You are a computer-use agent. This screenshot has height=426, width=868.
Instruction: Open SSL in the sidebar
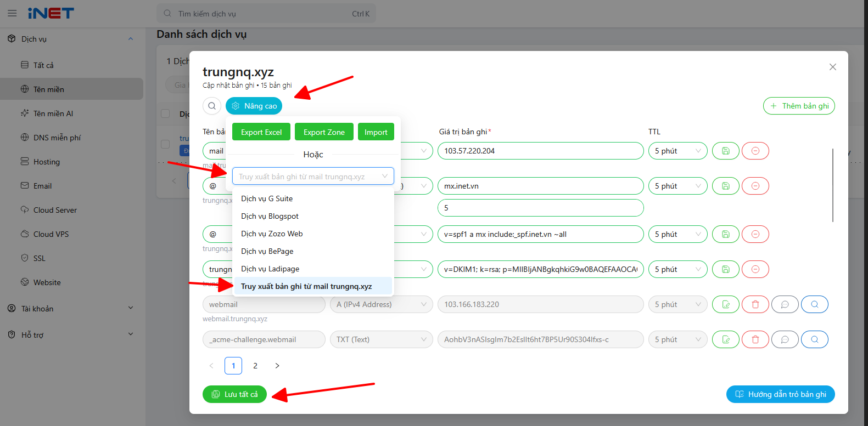[x=71, y=258]
